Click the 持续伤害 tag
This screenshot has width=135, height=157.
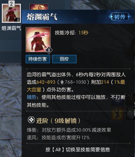[x=38, y=59]
